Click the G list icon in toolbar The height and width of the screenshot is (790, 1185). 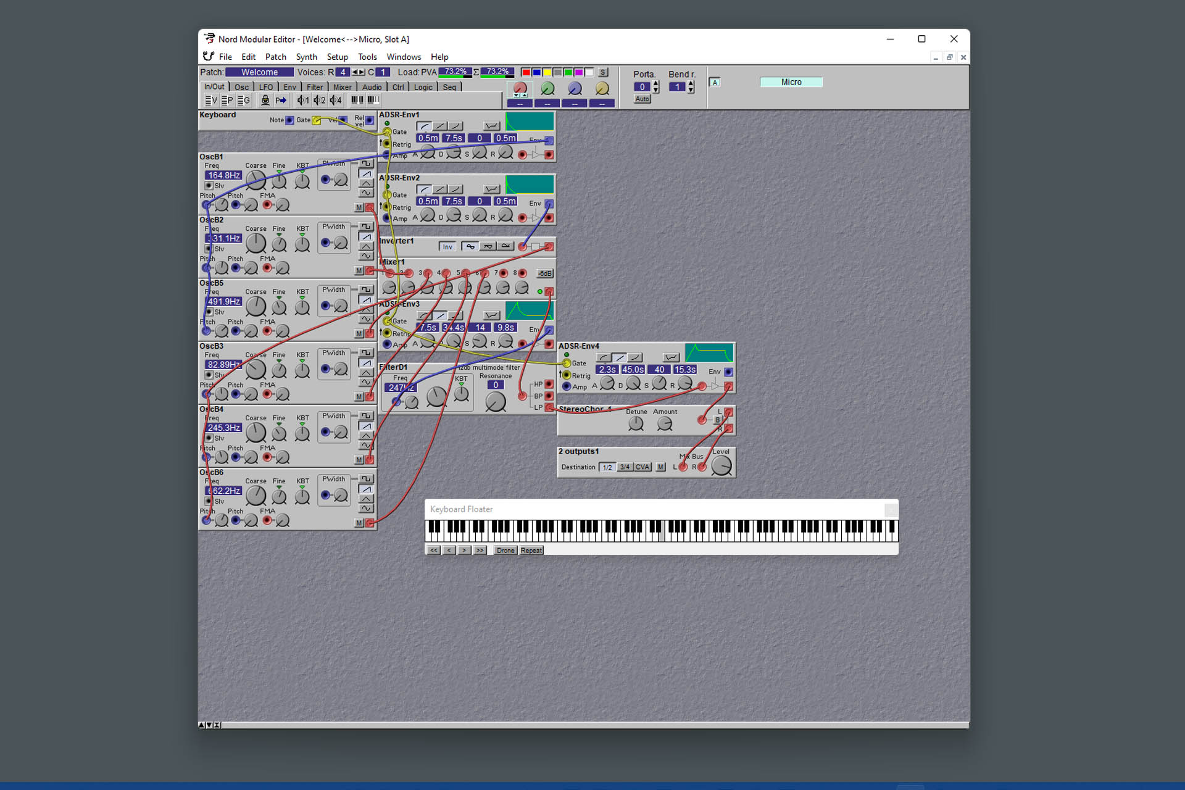coord(244,100)
